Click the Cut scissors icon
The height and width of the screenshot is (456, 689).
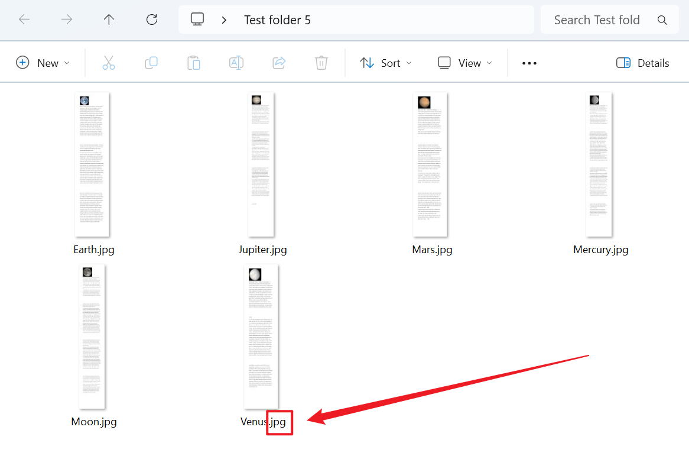[109, 63]
